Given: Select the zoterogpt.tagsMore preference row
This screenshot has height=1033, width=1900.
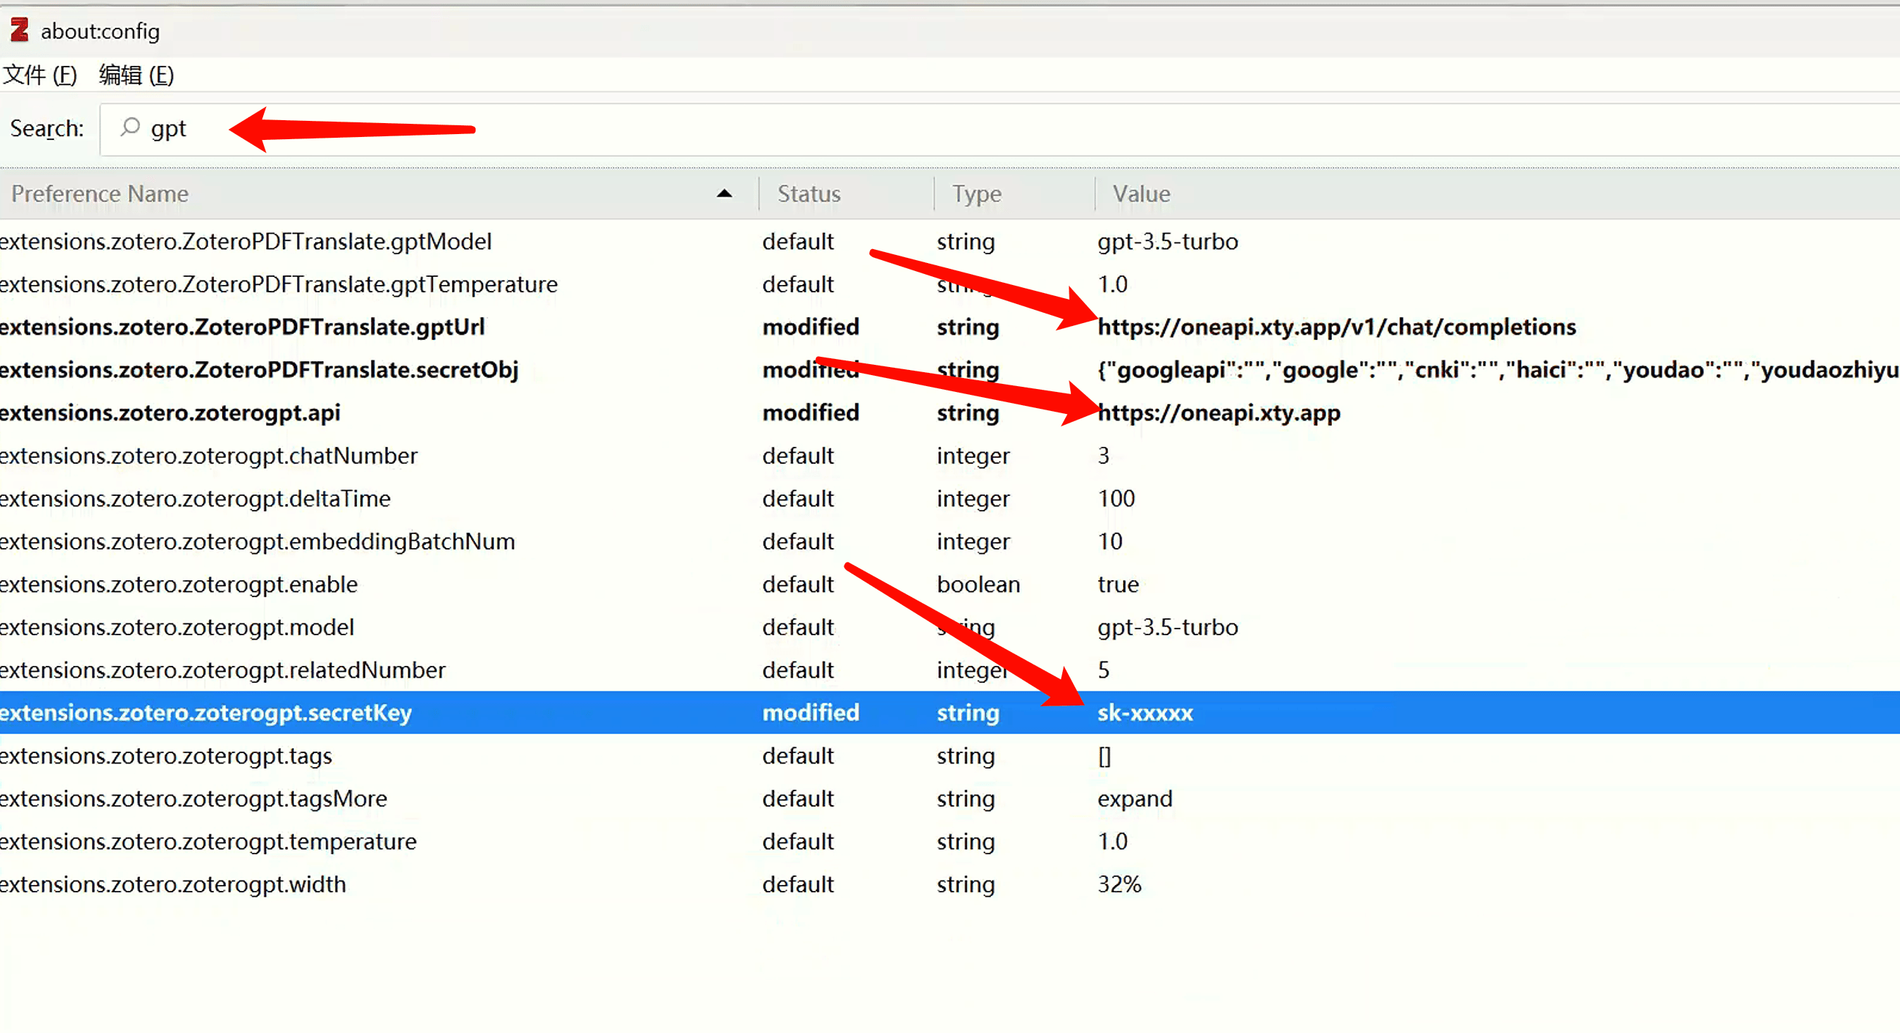Looking at the screenshot, I should pyautogui.click(x=194, y=799).
